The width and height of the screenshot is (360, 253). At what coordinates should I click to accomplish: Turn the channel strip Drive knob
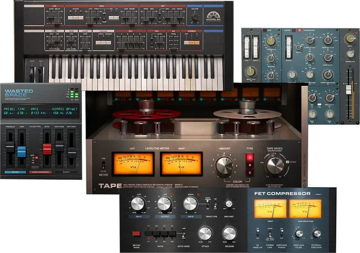(351, 39)
